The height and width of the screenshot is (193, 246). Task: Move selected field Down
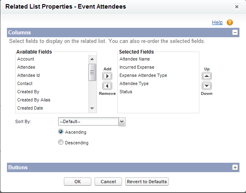pos(207,86)
